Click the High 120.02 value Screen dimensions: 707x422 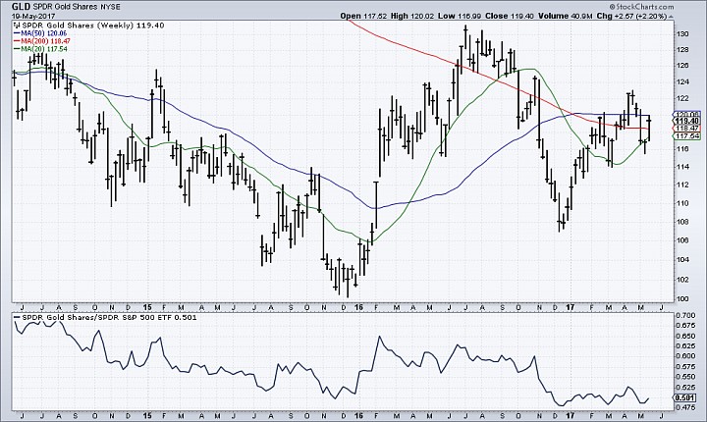[x=412, y=16]
